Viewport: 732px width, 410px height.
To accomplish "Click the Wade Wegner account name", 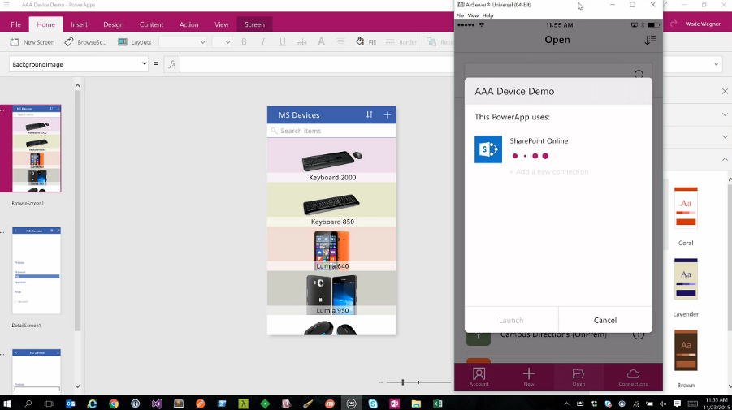I will (703, 24).
